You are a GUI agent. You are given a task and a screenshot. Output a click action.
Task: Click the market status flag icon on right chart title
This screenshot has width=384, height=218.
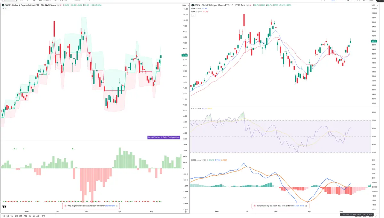click(248, 5)
